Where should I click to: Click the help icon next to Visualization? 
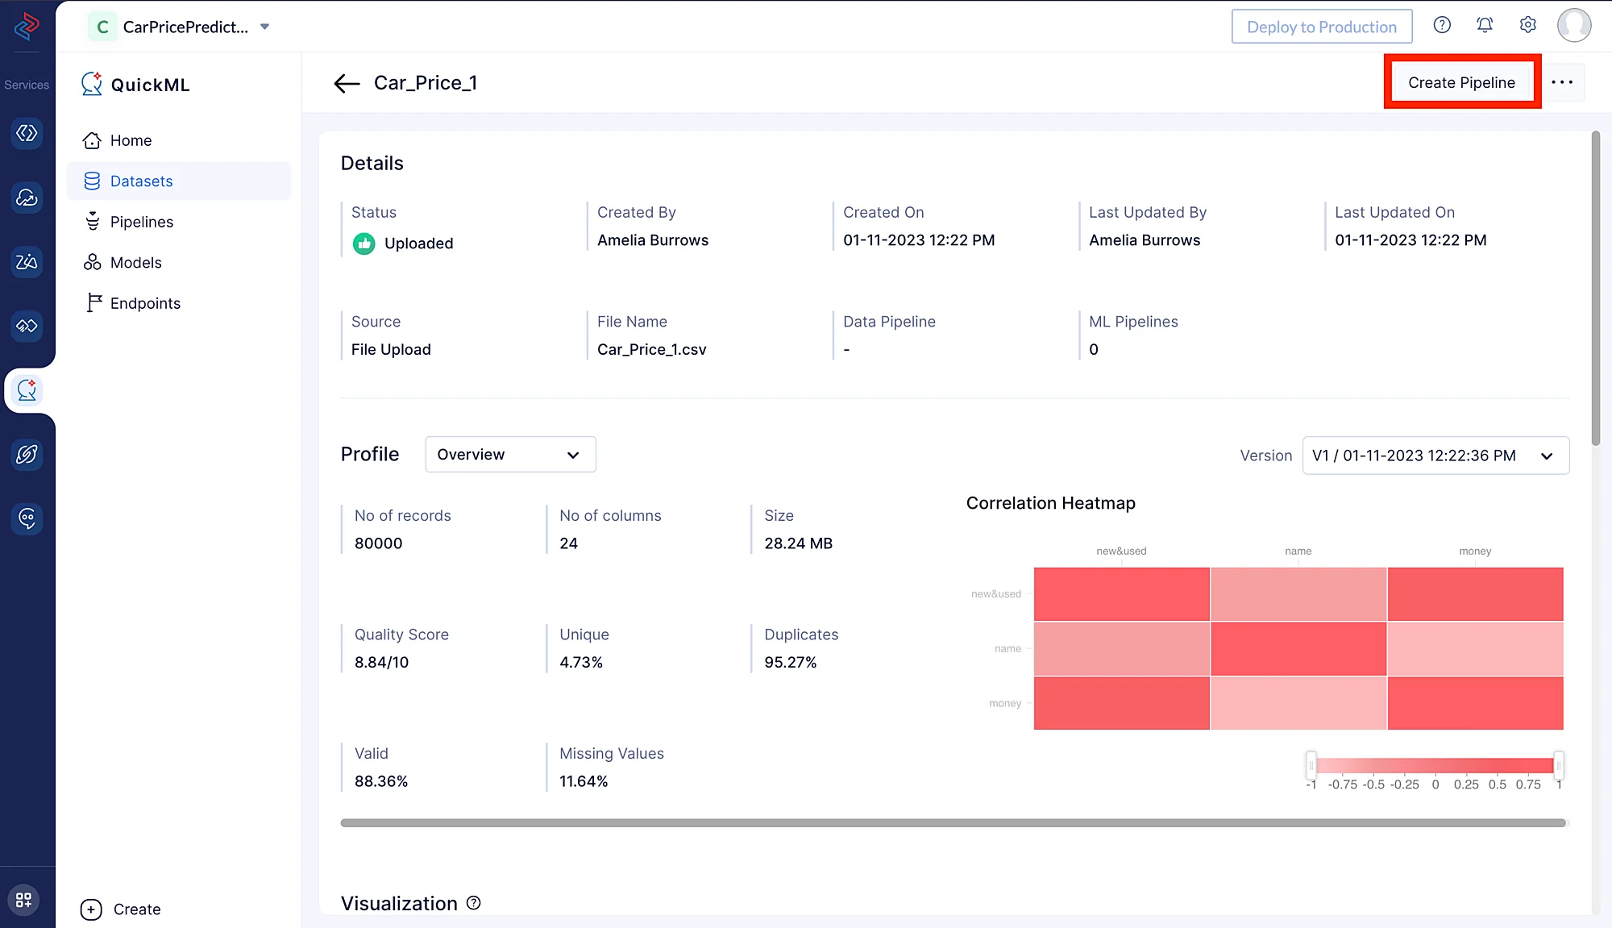(474, 903)
